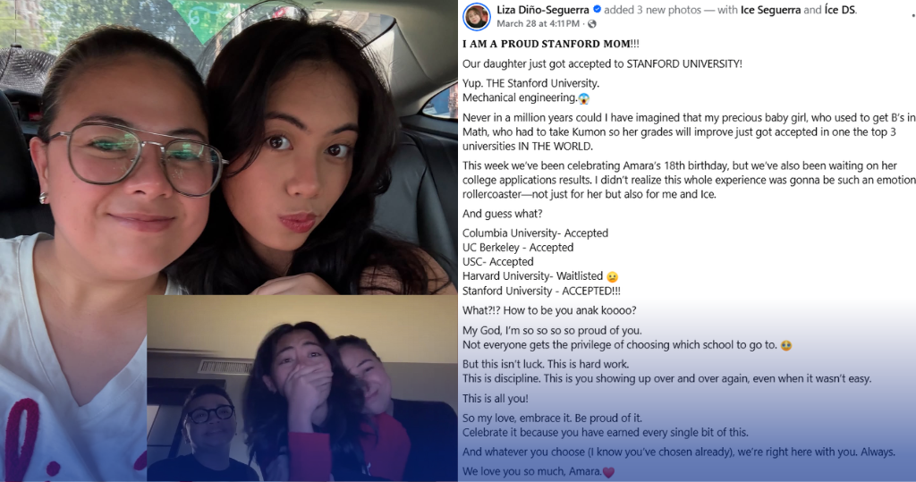Open the tagged Ice Seguerra profile

click(x=770, y=9)
